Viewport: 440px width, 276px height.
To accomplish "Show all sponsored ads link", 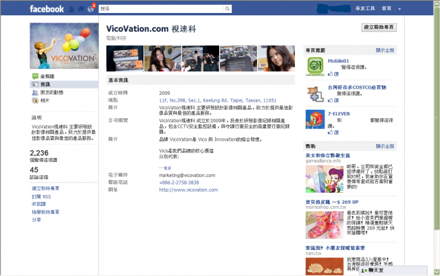I will [385, 146].
